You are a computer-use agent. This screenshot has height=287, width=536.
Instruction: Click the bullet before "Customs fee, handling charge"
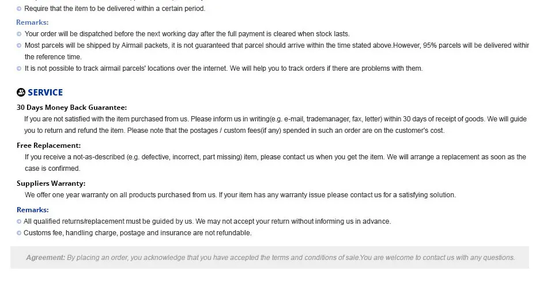(20, 233)
